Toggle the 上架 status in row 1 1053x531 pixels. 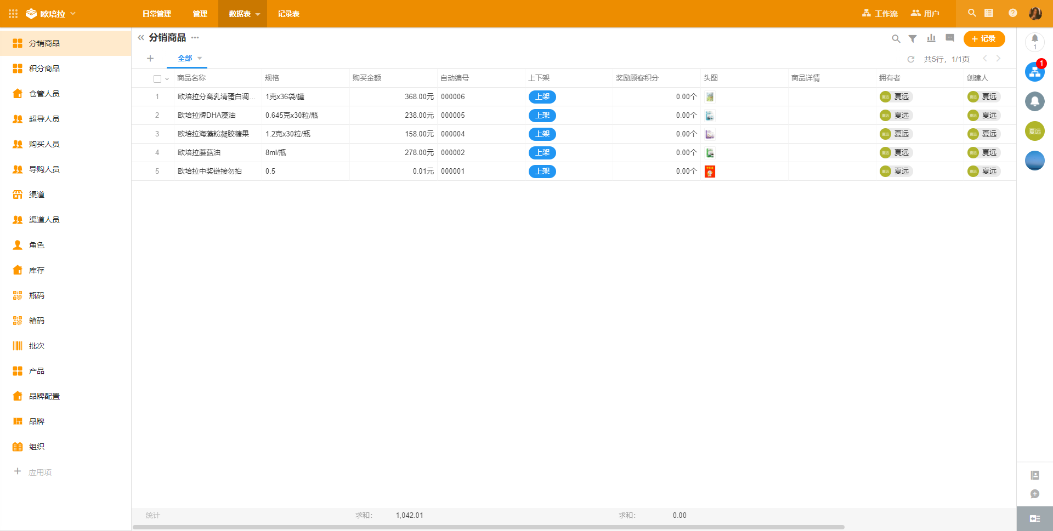(542, 97)
